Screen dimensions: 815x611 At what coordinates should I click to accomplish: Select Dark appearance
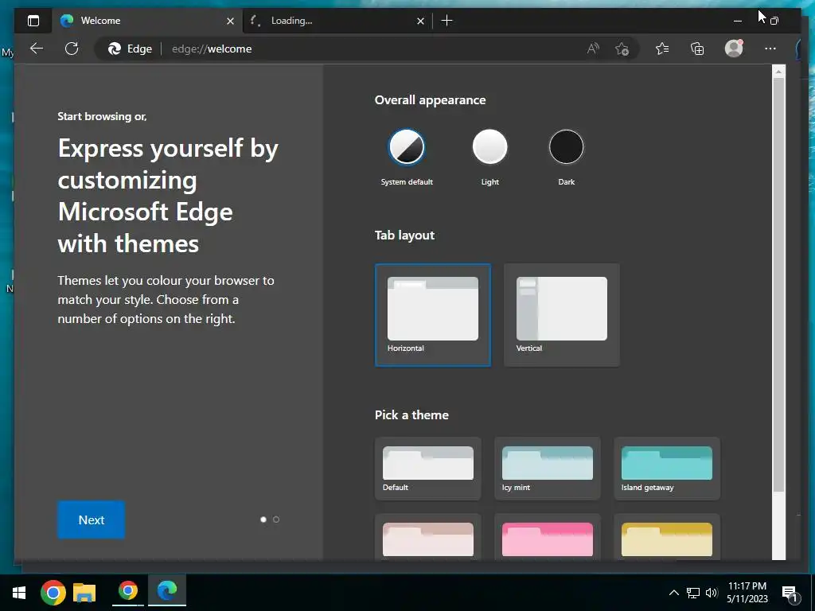566,146
